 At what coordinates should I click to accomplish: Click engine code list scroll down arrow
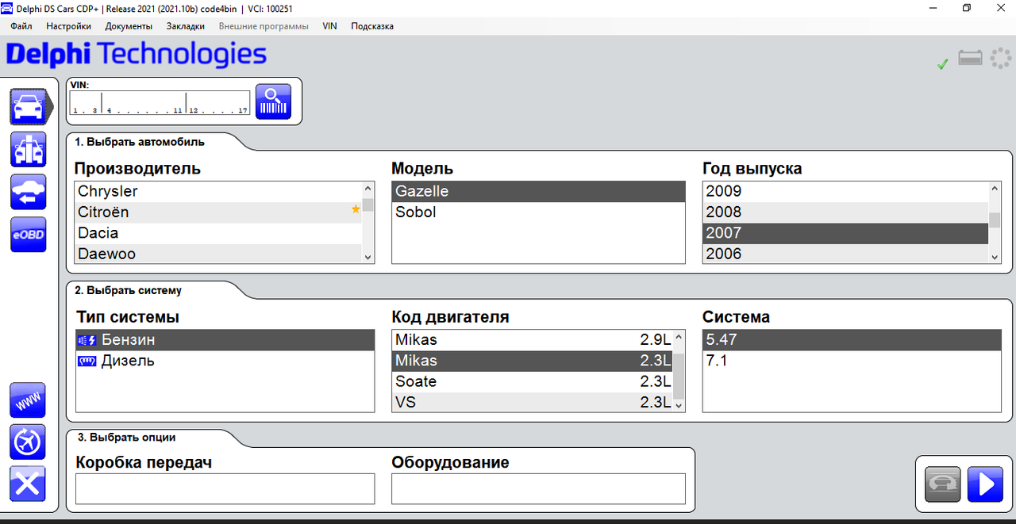coord(679,405)
